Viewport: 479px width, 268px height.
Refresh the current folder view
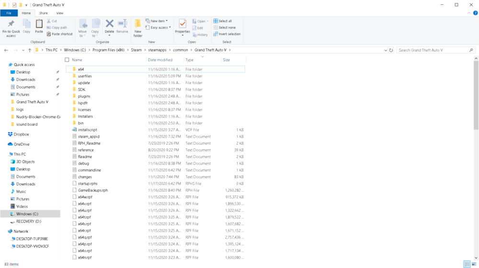click(391, 50)
